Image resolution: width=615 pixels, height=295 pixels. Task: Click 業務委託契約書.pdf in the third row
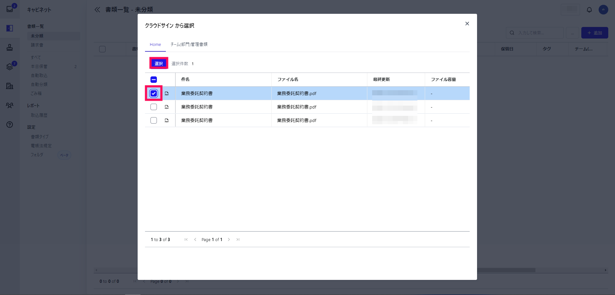(x=297, y=120)
